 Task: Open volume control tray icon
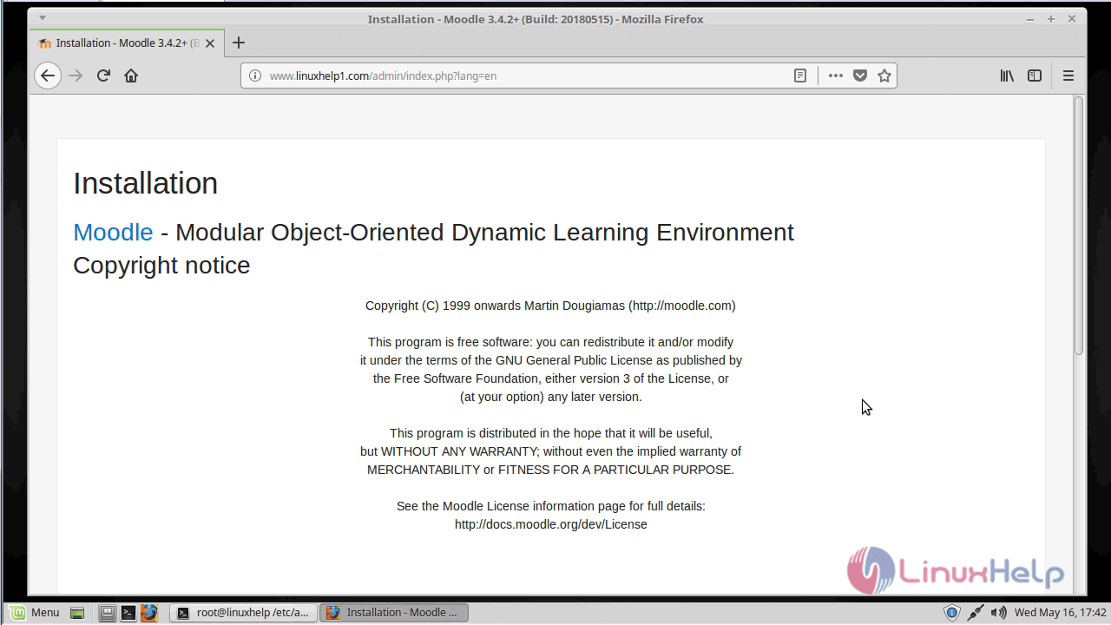[x=998, y=612]
